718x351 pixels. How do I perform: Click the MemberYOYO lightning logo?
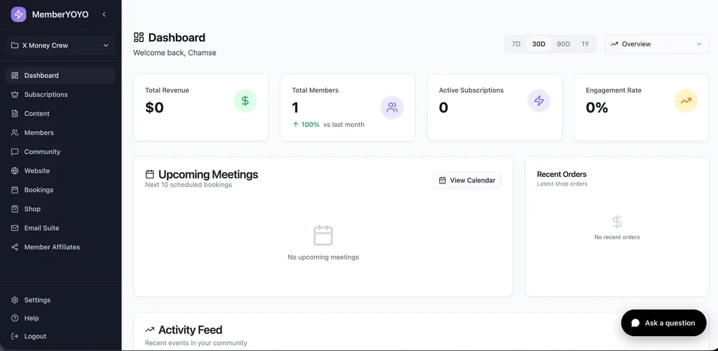click(x=18, y=14)
